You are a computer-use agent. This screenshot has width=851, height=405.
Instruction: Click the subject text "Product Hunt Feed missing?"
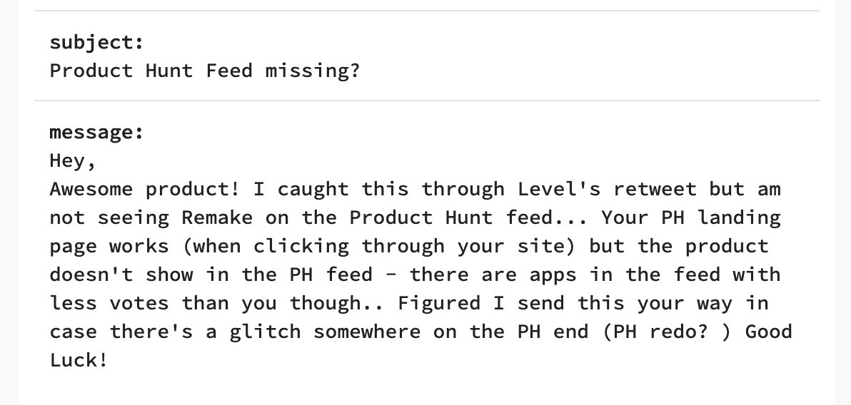(x=204, y=71)
